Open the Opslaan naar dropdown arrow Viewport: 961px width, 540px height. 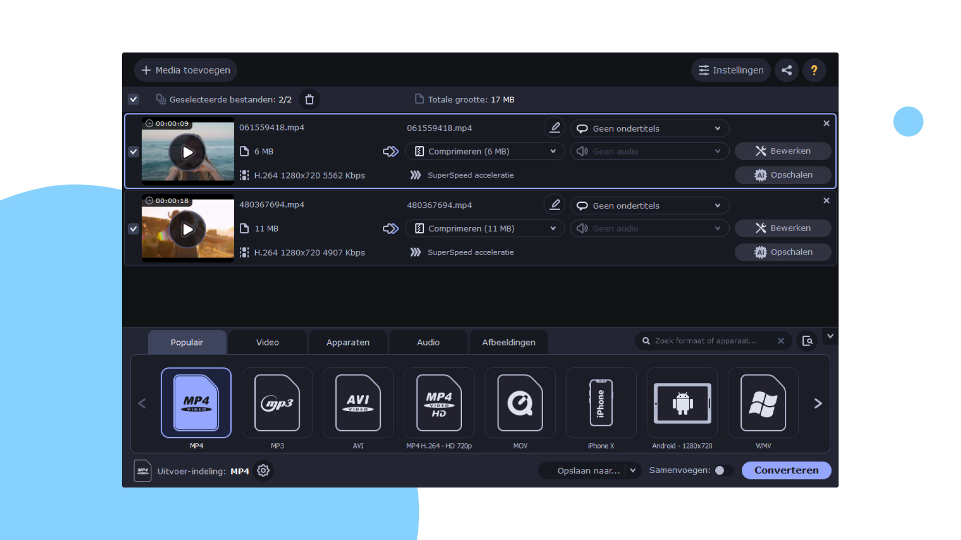pos(633,470)
